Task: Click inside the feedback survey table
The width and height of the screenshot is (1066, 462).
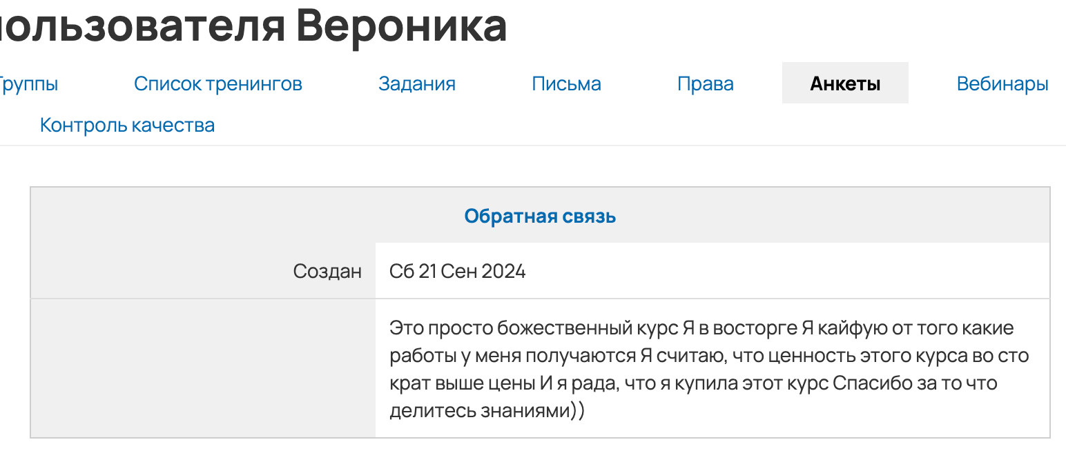Action: [x=541, y=310]
